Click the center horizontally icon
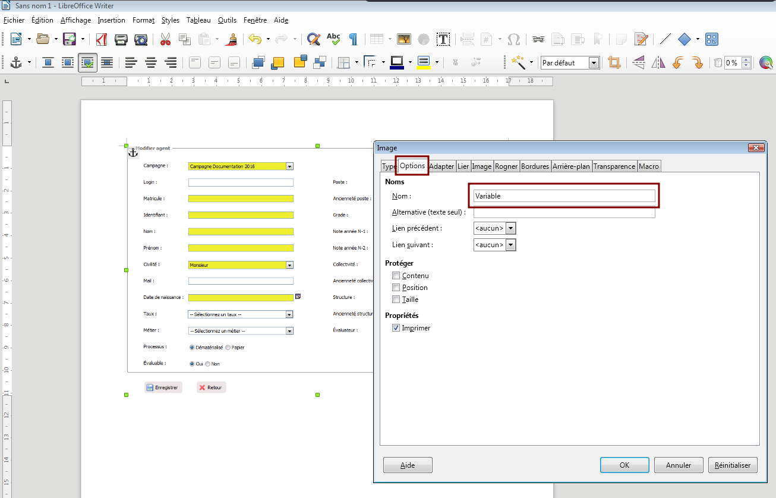776x498 pixels. (x=151, y=62)
